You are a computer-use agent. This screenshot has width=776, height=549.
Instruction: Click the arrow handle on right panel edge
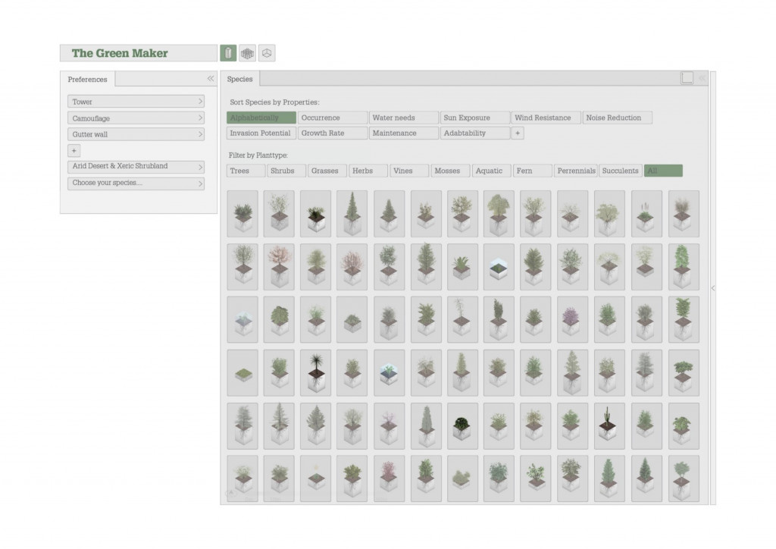(x=712, y=288)
